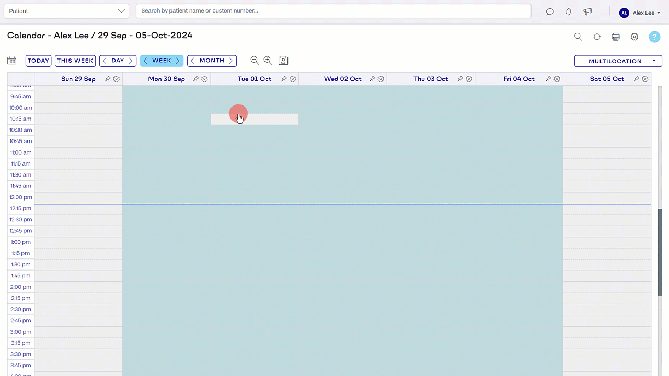Screen dimensions: 669x376
Task: Zoom out the calendar
Action: click(255, 61)
